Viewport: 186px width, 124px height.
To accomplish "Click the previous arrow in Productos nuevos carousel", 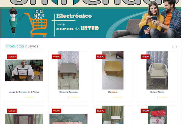I will pos(173,47).
